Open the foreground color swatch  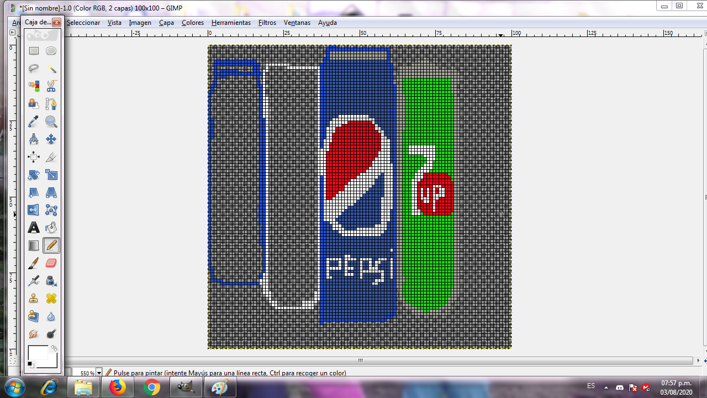[38, 353]
